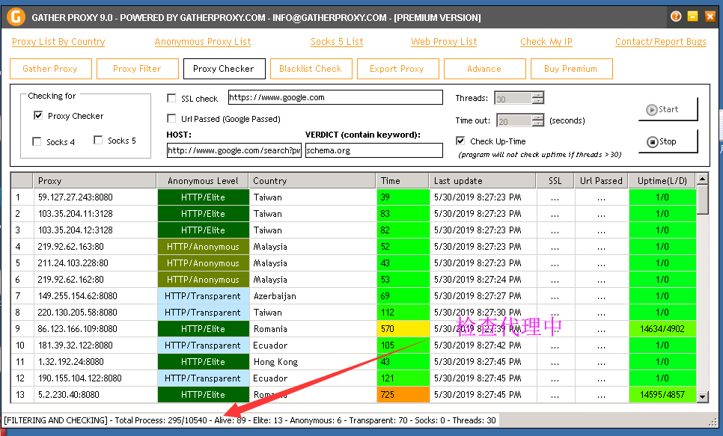Click the minimize window icon
Image resolution: width=723 pixels, height=436 pixels.
(x=692, y=16)
